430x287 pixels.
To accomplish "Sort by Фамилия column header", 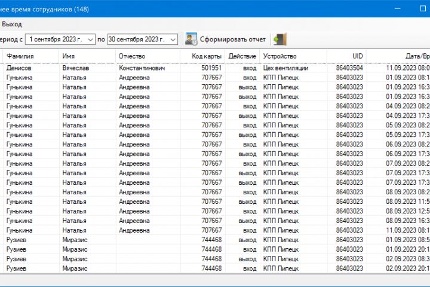I will click(x=30, y=56).
